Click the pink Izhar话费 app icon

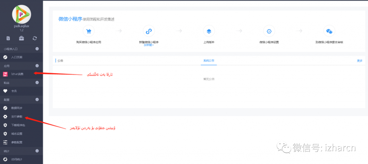tap(5, 74)
